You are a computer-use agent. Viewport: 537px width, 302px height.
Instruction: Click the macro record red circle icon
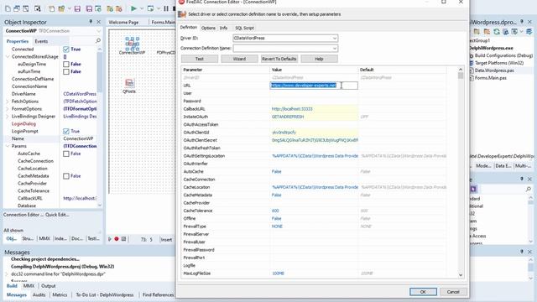[x=117, y=239]
